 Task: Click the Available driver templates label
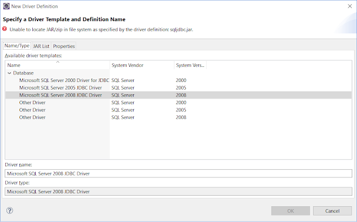pos(33,56)
